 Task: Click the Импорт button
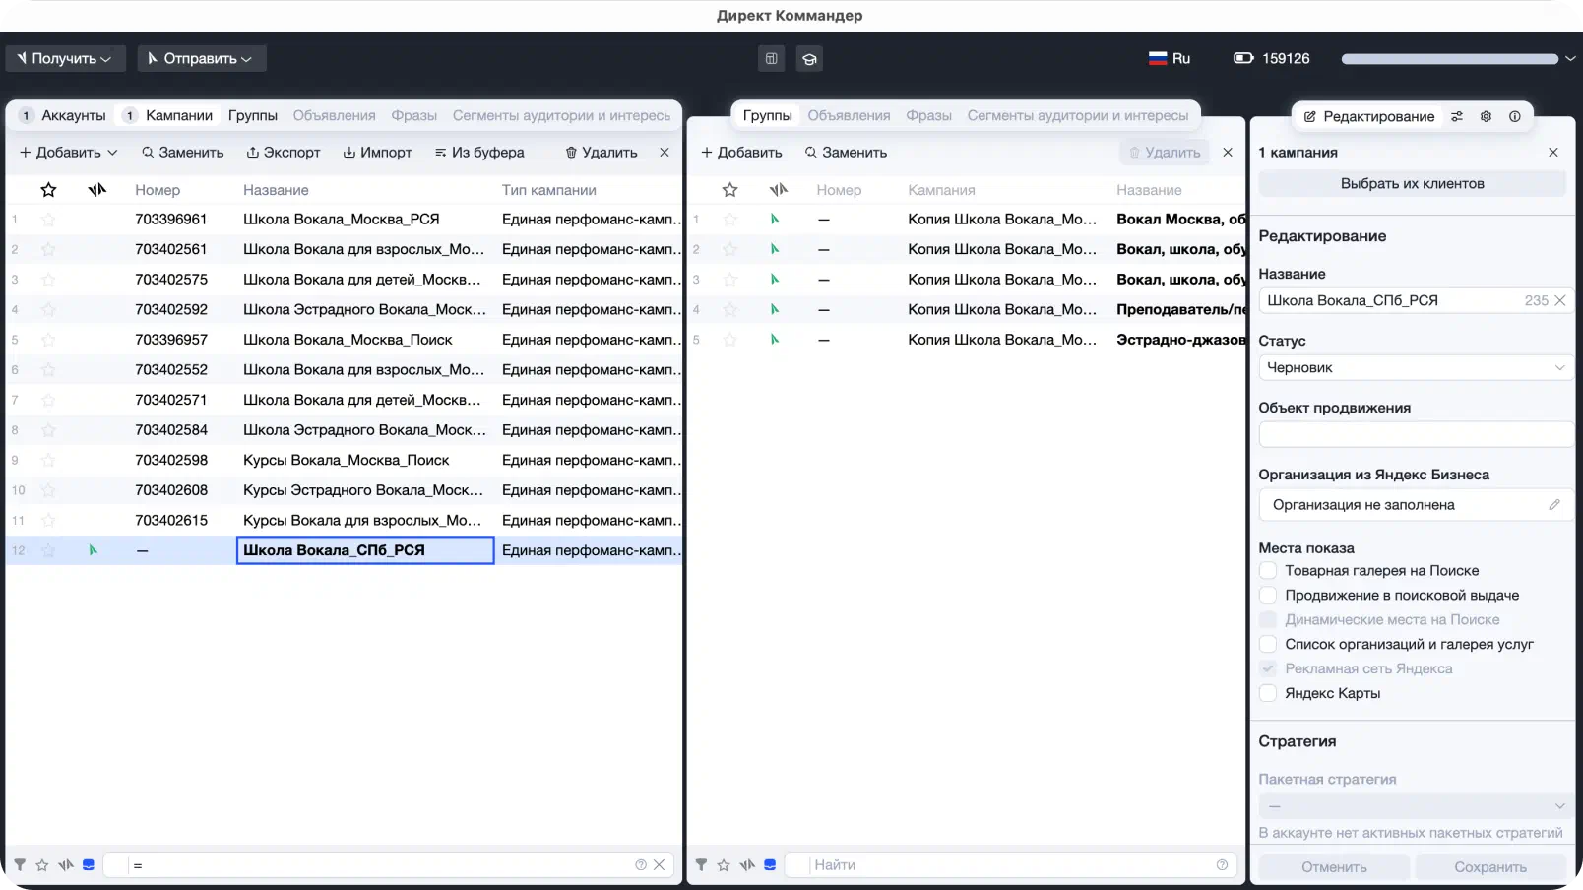[377, 153]
